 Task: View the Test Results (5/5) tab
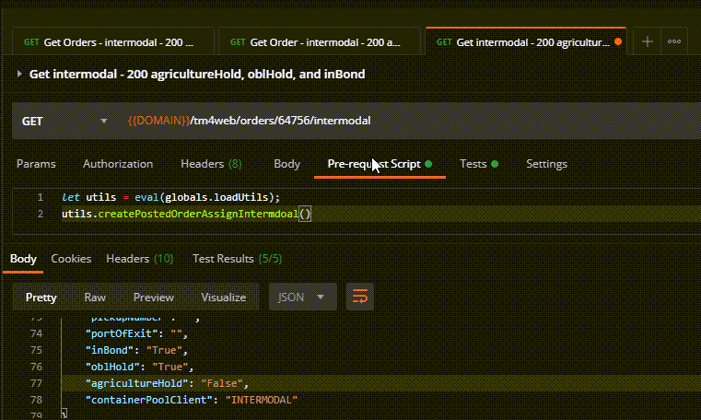(237, 259)
